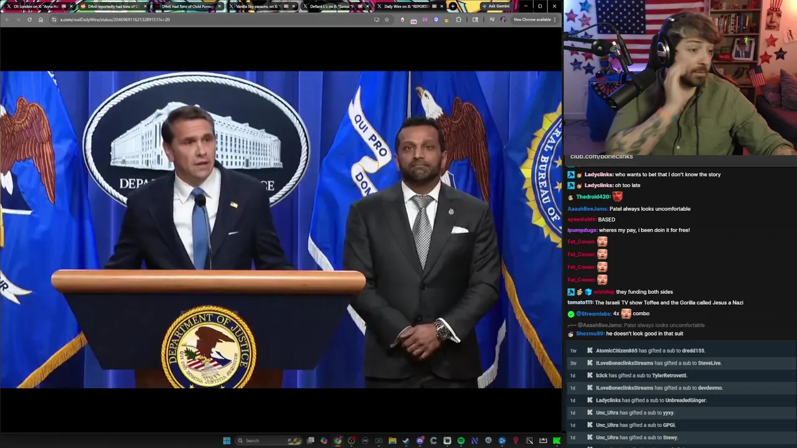The height and width of the screenshot is (448, 797).
Task: Click the install app icon in address bar
Action: click(x=377, y=19)
